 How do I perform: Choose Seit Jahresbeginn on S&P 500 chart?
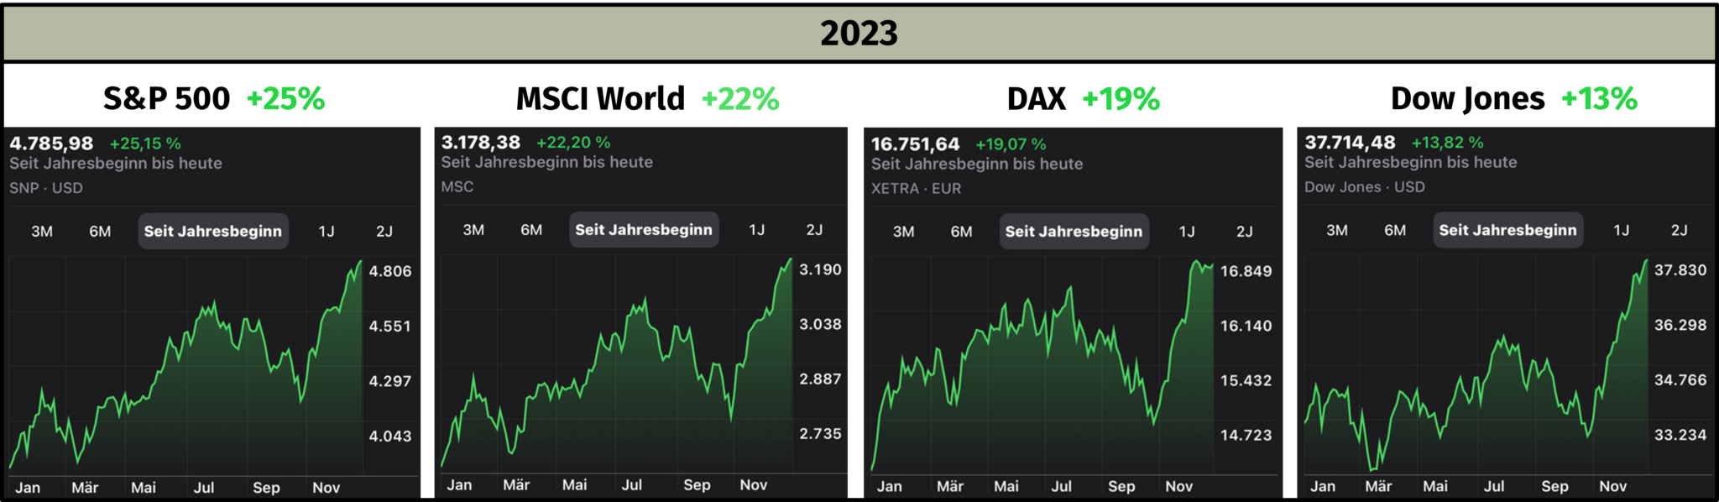pyautogui.click(x=213, y=232)
